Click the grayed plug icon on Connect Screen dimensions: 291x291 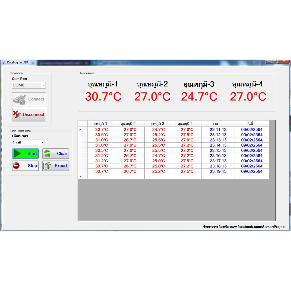tap(20, 100)
